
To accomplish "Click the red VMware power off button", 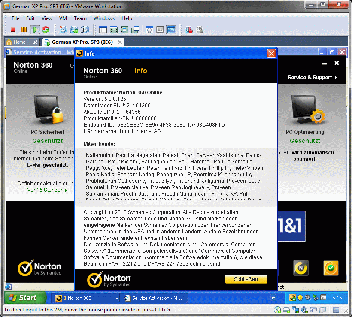I will pos(13,30).
